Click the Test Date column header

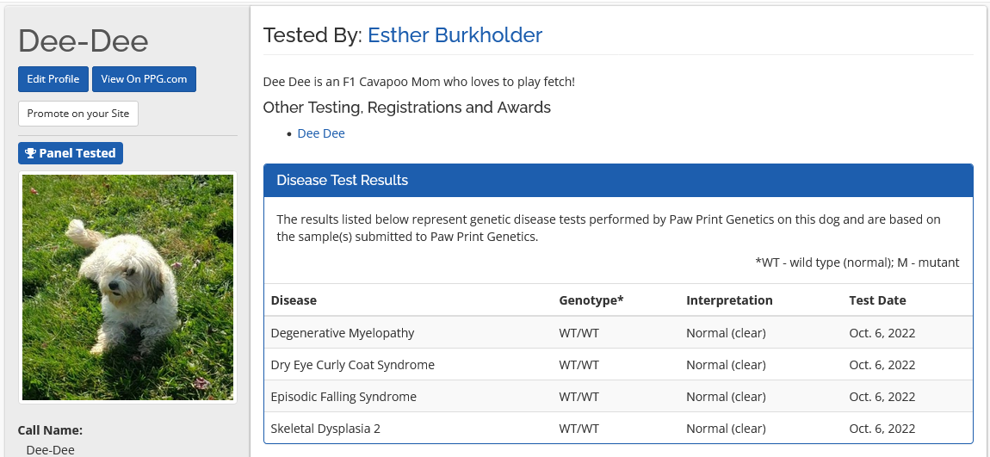click(877, 300)
